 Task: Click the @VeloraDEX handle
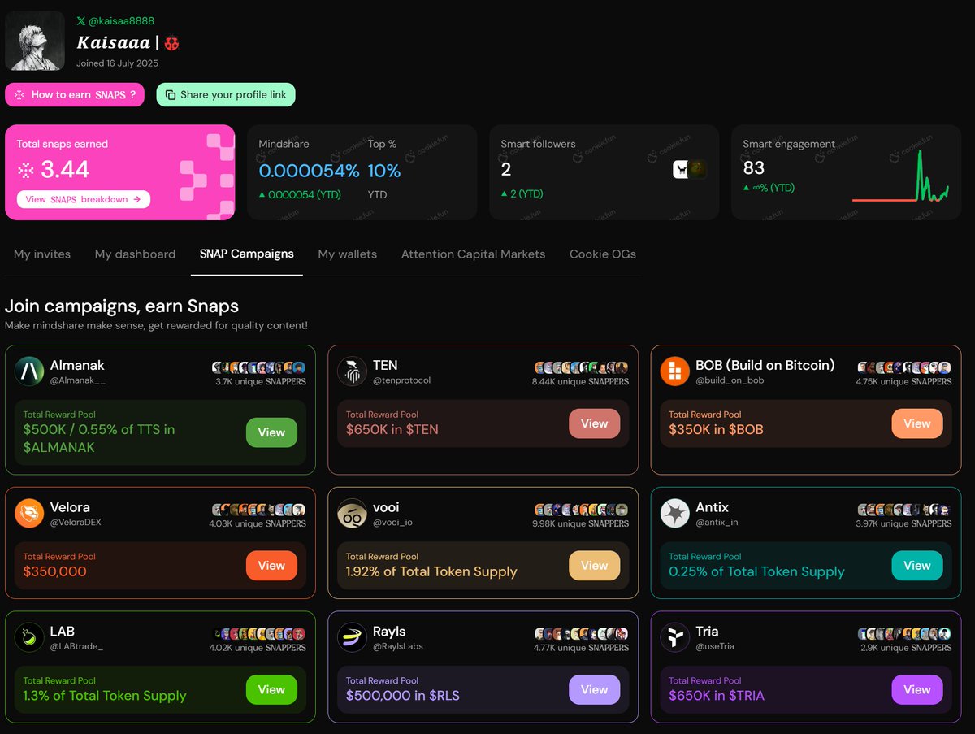pyautogui.click(x=76, y=523)
